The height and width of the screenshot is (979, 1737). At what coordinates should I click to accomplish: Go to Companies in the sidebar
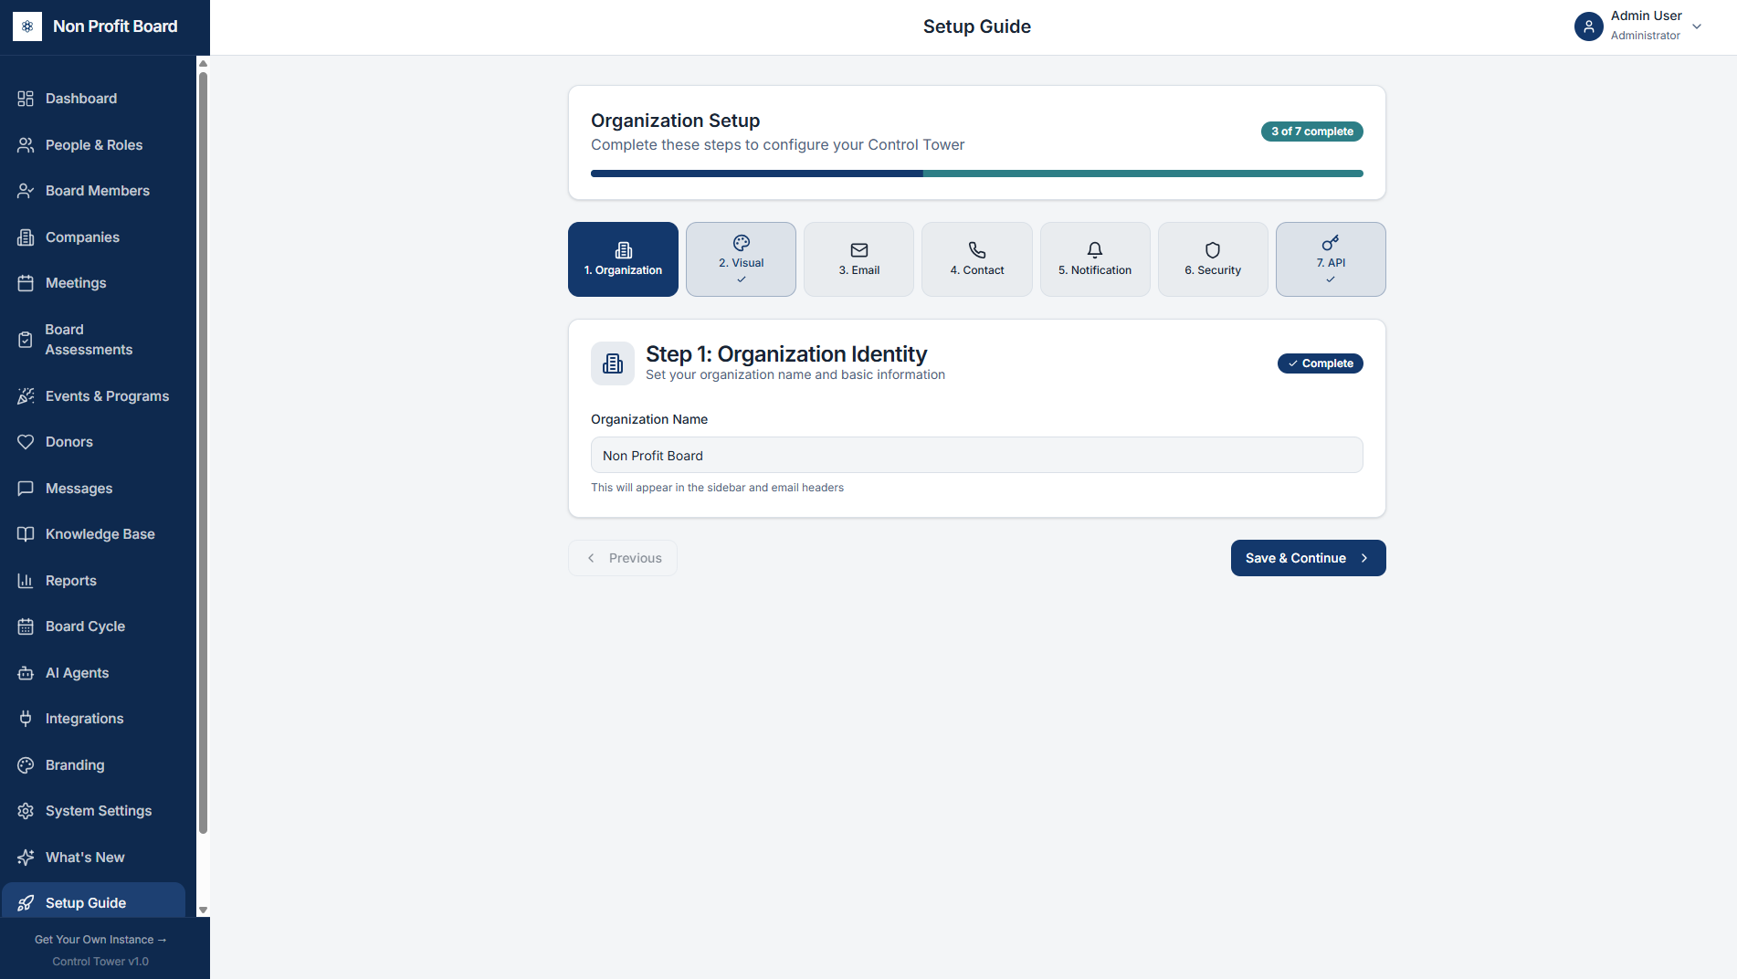93,237
